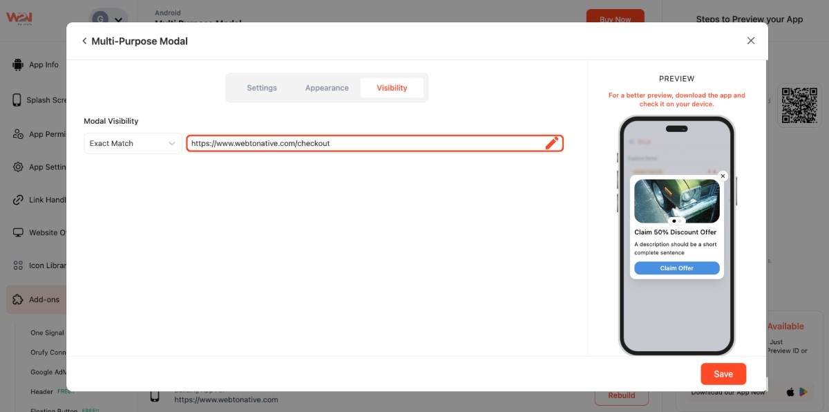Click the car image in preview popup

point(676,200)
